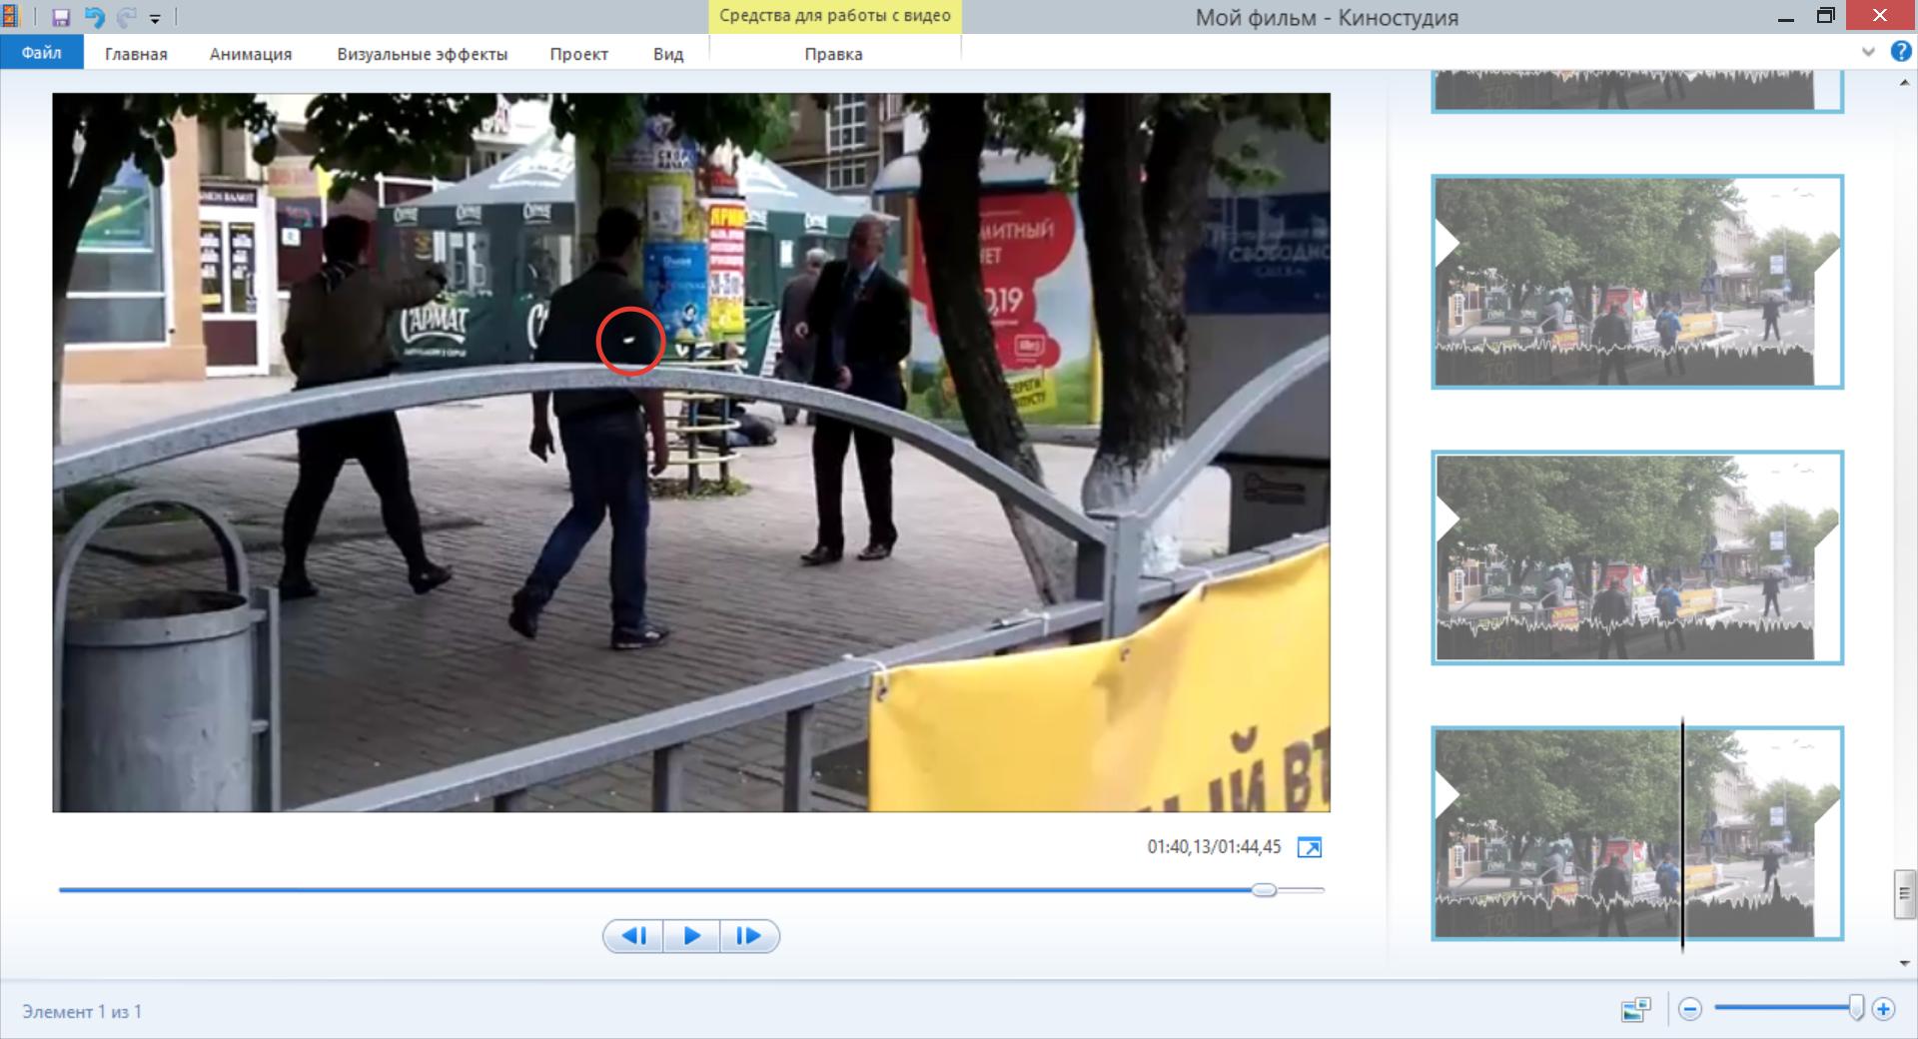This screenshot has width=1918, height=1039.
Task: Click the black playhead line on the storyboard
Action: [1682, 833]
